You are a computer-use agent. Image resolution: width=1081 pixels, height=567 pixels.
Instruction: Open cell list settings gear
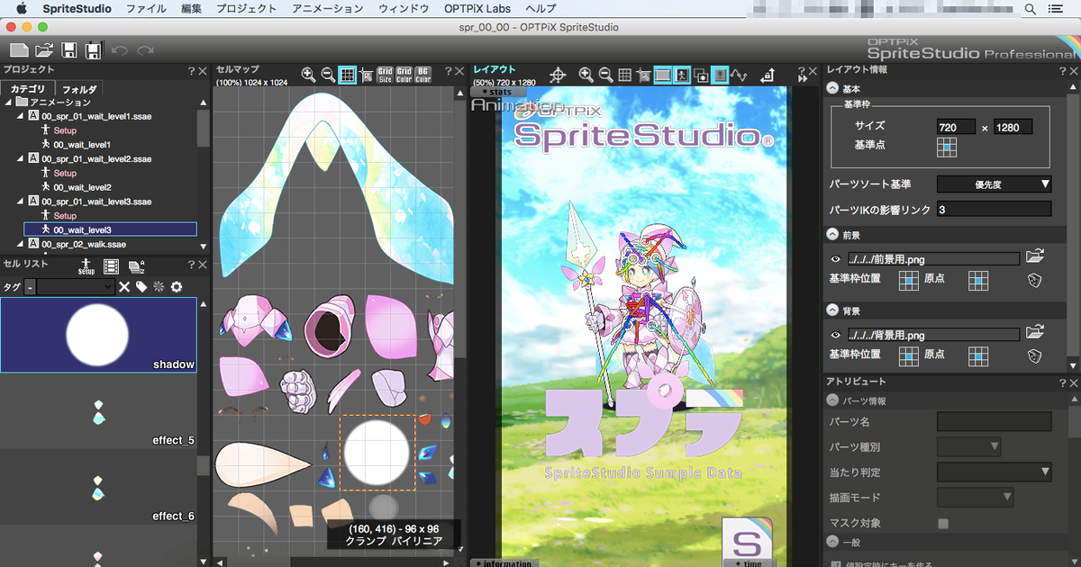pyautogui.click(x=177, y=286)
